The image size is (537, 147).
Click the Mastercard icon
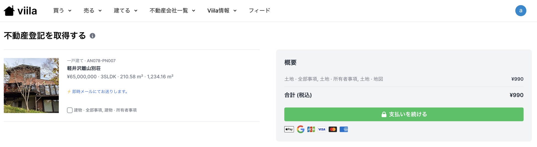(x=333, y=129)
